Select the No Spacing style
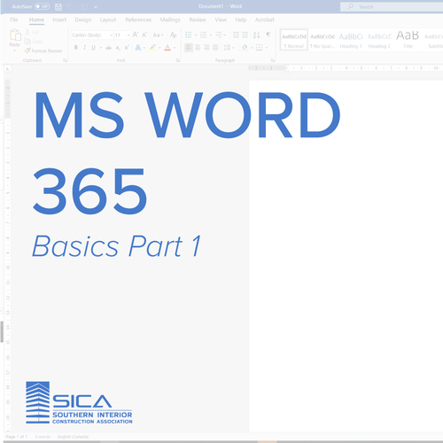Screen dimensions: 443x443 coord(323,40)
